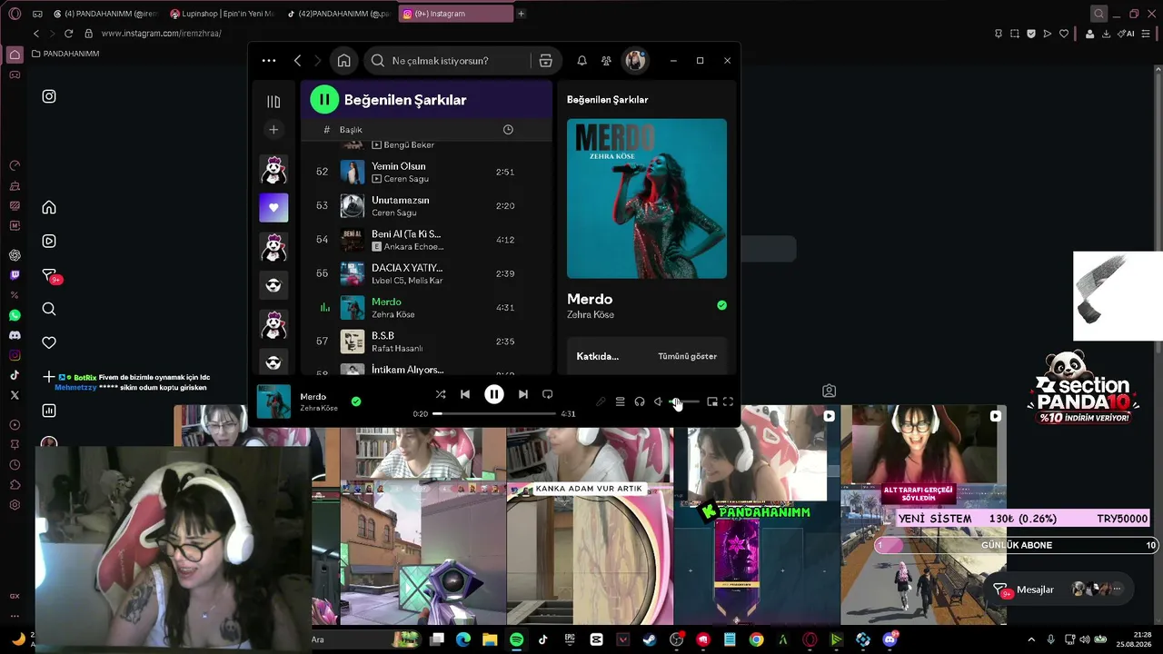The width and height of the screenshot is (1163, 654).
Task: Mute the Spotify volume speaker icon
Action: point(659,401)
